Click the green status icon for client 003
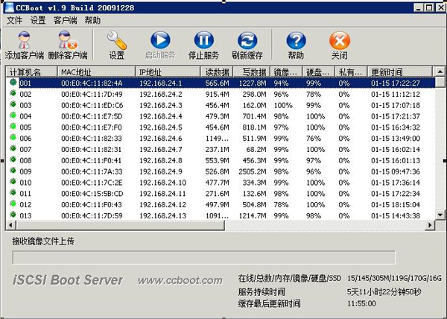Image resolution: width=447 pixels, height=319 pixels. tap(13, 104)
